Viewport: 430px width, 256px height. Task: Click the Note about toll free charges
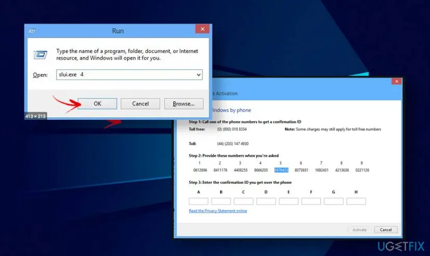(x=333, y=129)
